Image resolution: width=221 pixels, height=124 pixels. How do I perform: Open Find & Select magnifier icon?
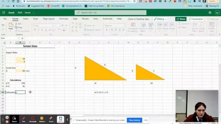(202, 25)
